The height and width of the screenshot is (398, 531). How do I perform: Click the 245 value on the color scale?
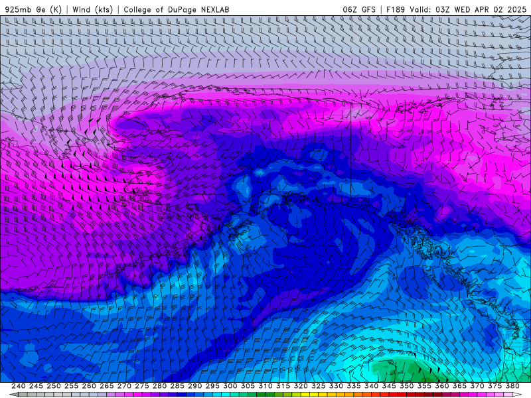click(36, 386)
